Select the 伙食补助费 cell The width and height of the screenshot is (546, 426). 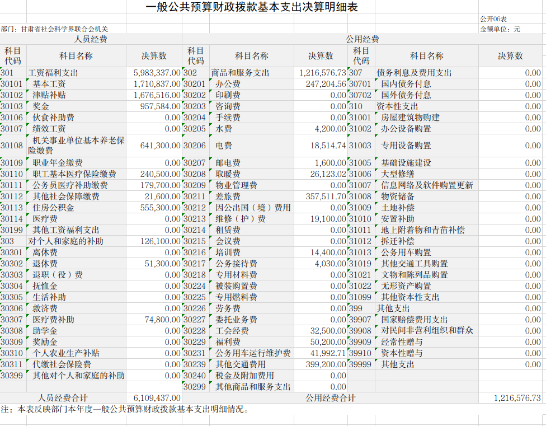[76, 118]
